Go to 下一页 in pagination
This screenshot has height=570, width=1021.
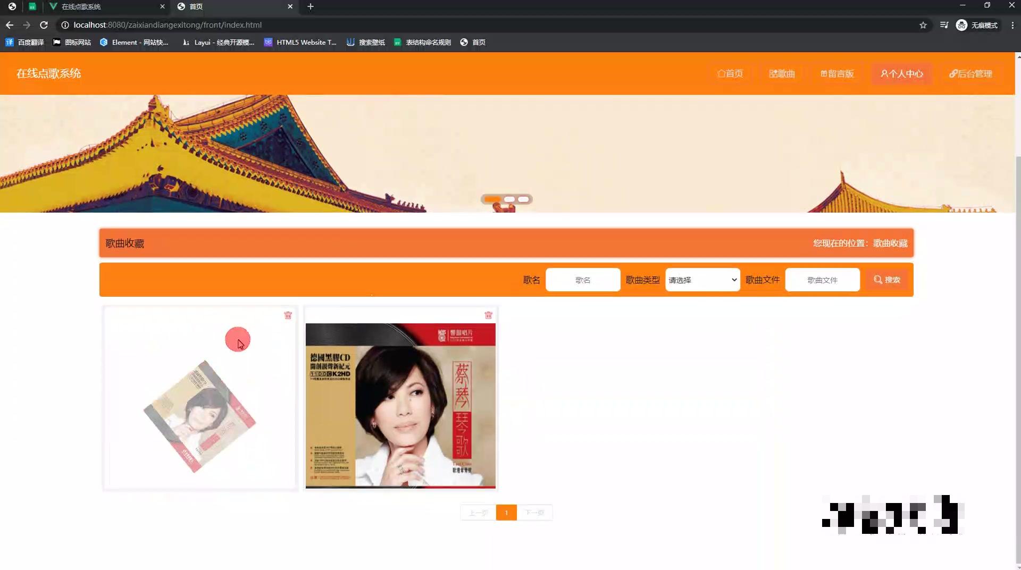(x=534, y=513)
